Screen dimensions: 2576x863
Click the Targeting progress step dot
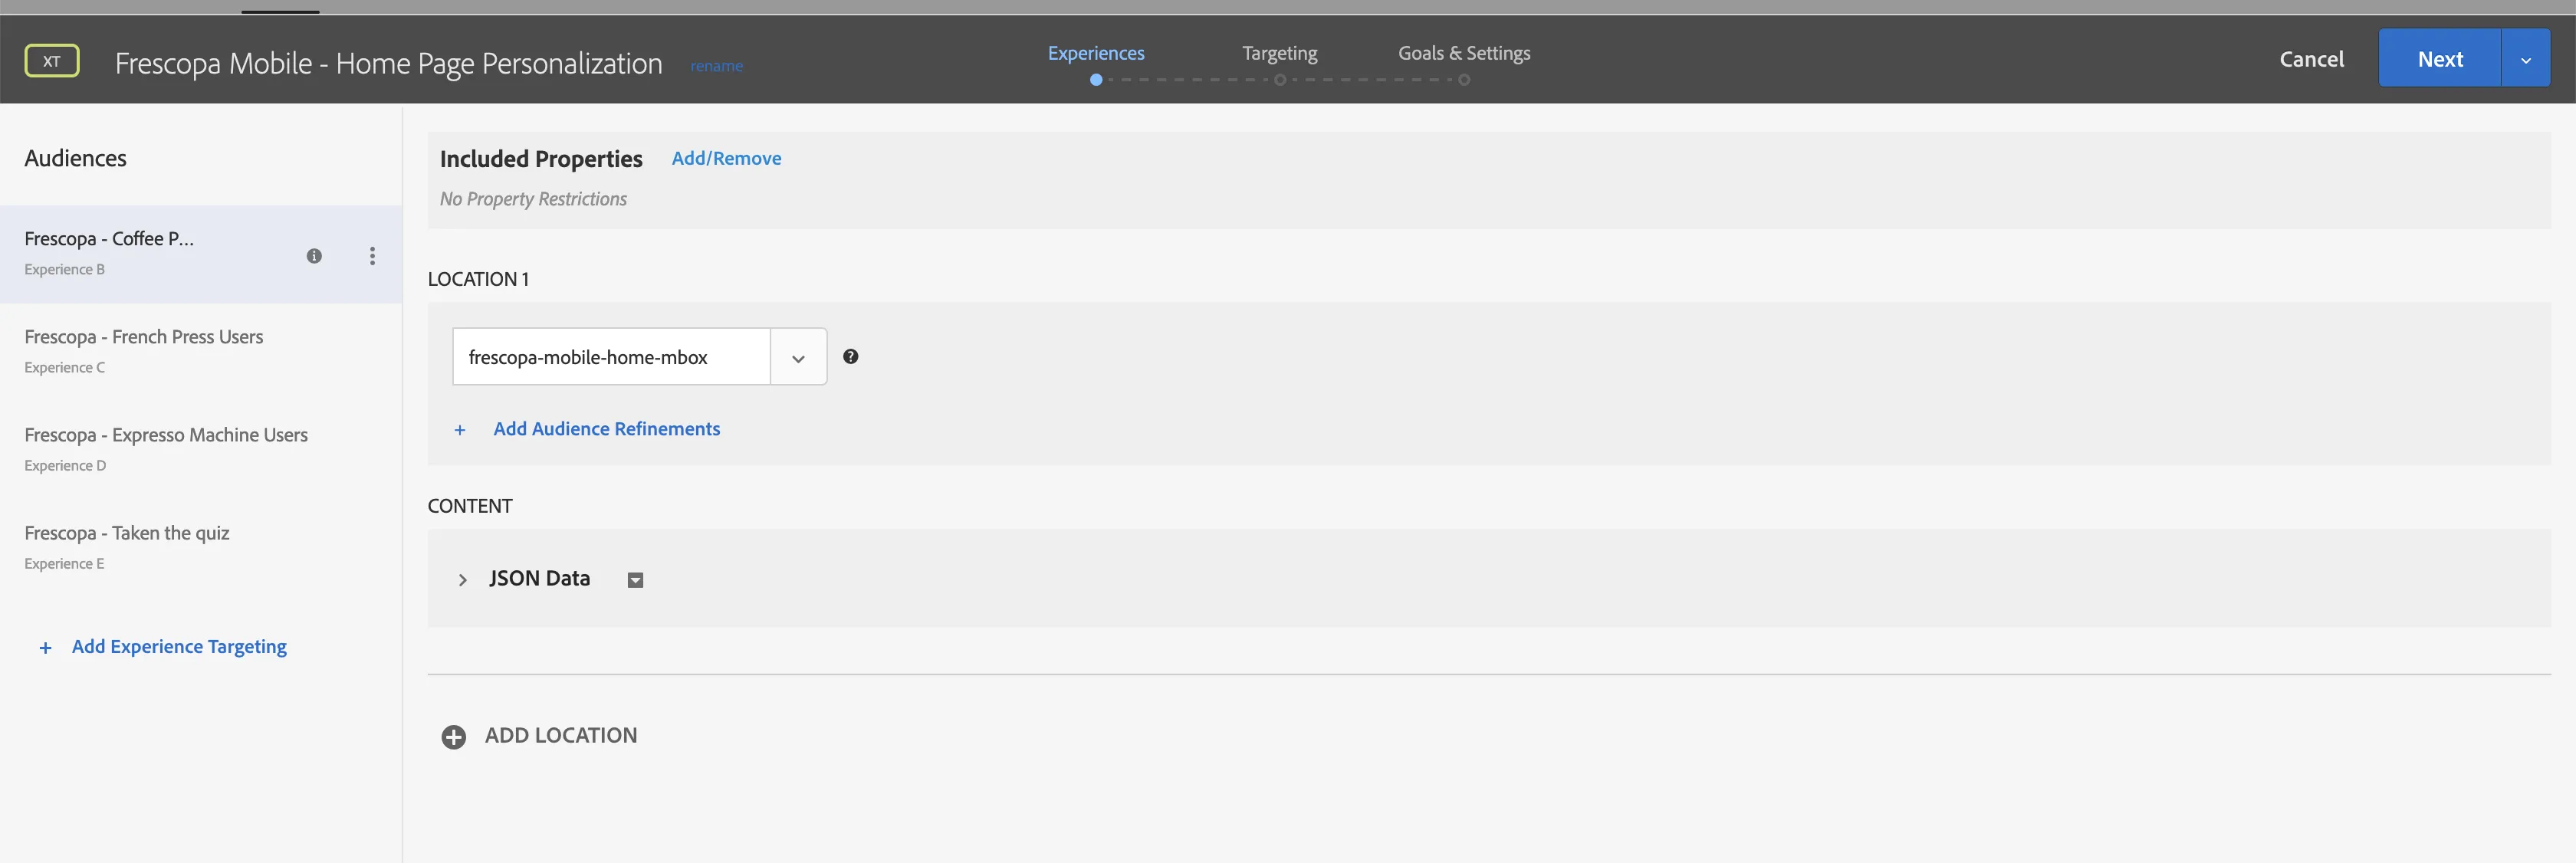coord(1280,80)
